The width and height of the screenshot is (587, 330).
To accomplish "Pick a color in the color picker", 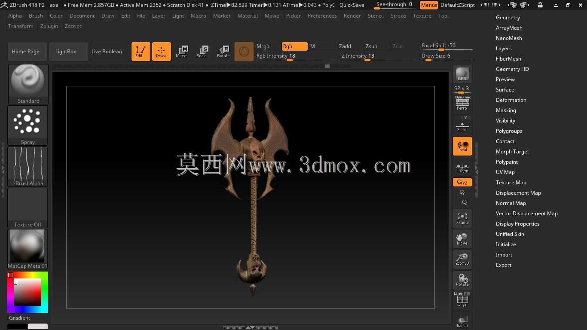I will (28, 292).
